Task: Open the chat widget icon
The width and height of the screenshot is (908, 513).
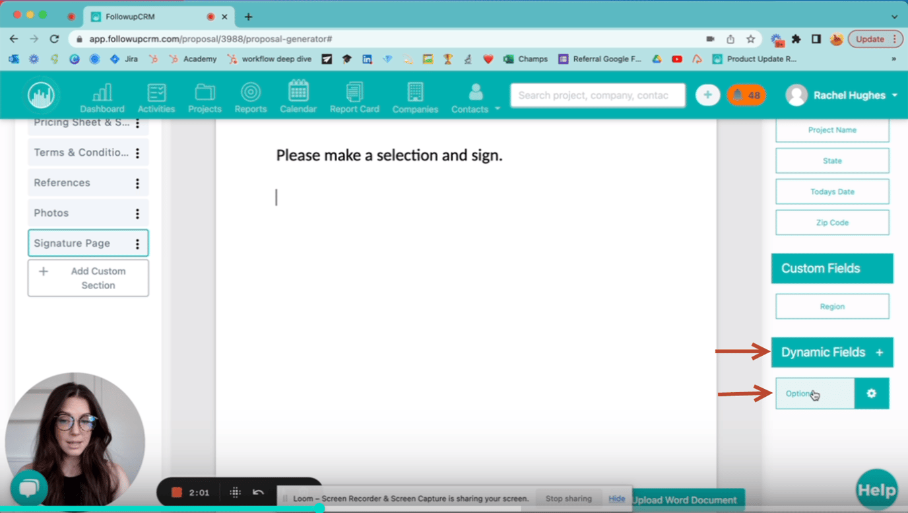Action: coord(28,489)
